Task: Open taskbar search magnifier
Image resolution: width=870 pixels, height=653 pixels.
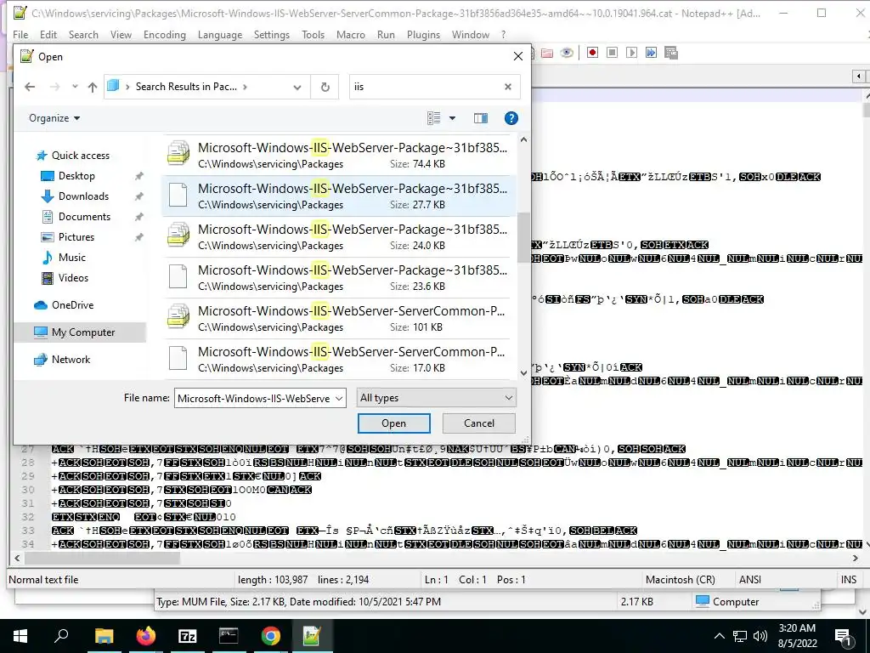Action: coord(61,636)
